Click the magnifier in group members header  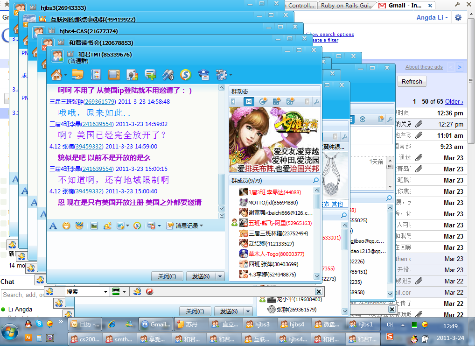[316, 180]
